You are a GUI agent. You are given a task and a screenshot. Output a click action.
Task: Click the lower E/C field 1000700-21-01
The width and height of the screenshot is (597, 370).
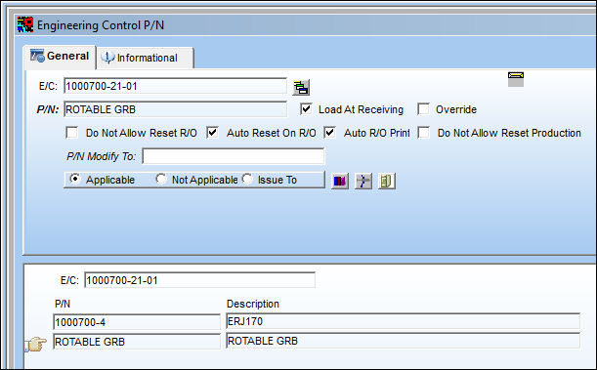[x=199, y=280]
